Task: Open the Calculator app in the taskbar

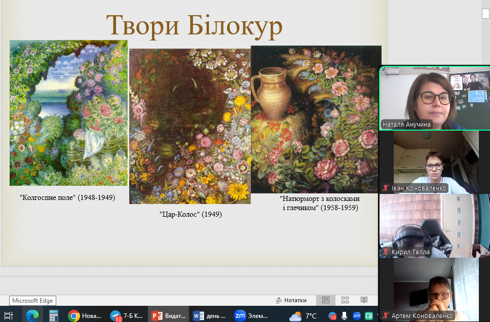Action: [53, 316]
